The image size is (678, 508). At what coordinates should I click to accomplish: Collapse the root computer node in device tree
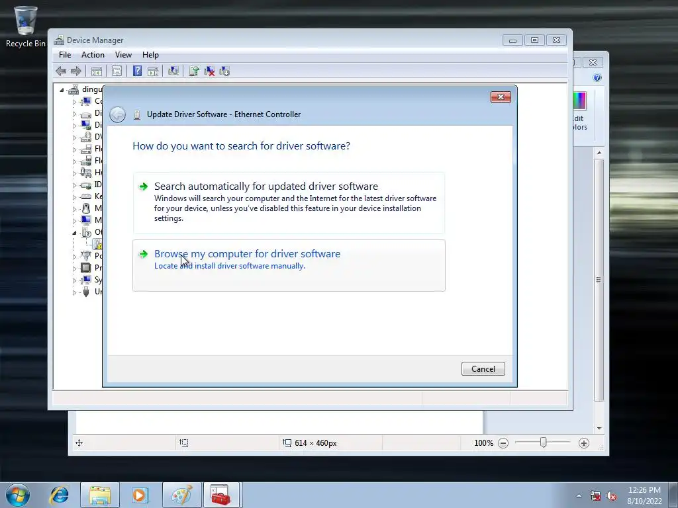[x=62, y=90]
